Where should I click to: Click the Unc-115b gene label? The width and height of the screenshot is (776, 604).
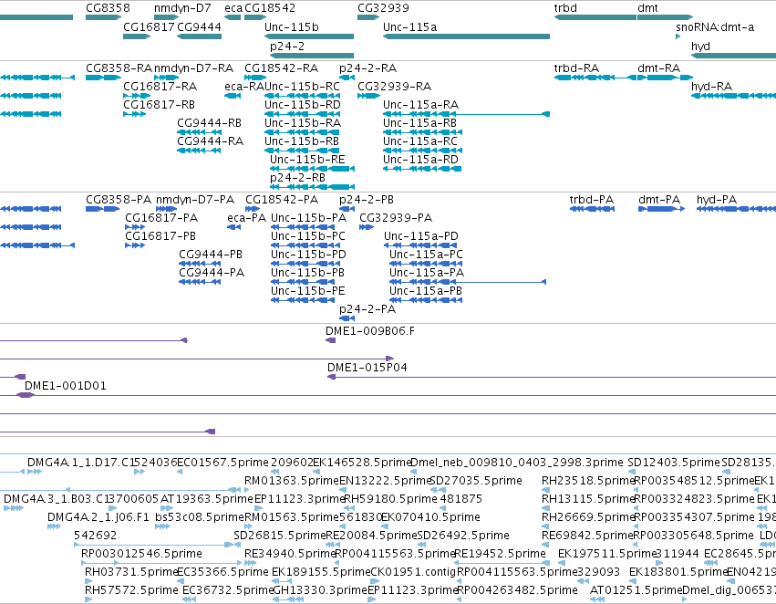coord(292,26)
